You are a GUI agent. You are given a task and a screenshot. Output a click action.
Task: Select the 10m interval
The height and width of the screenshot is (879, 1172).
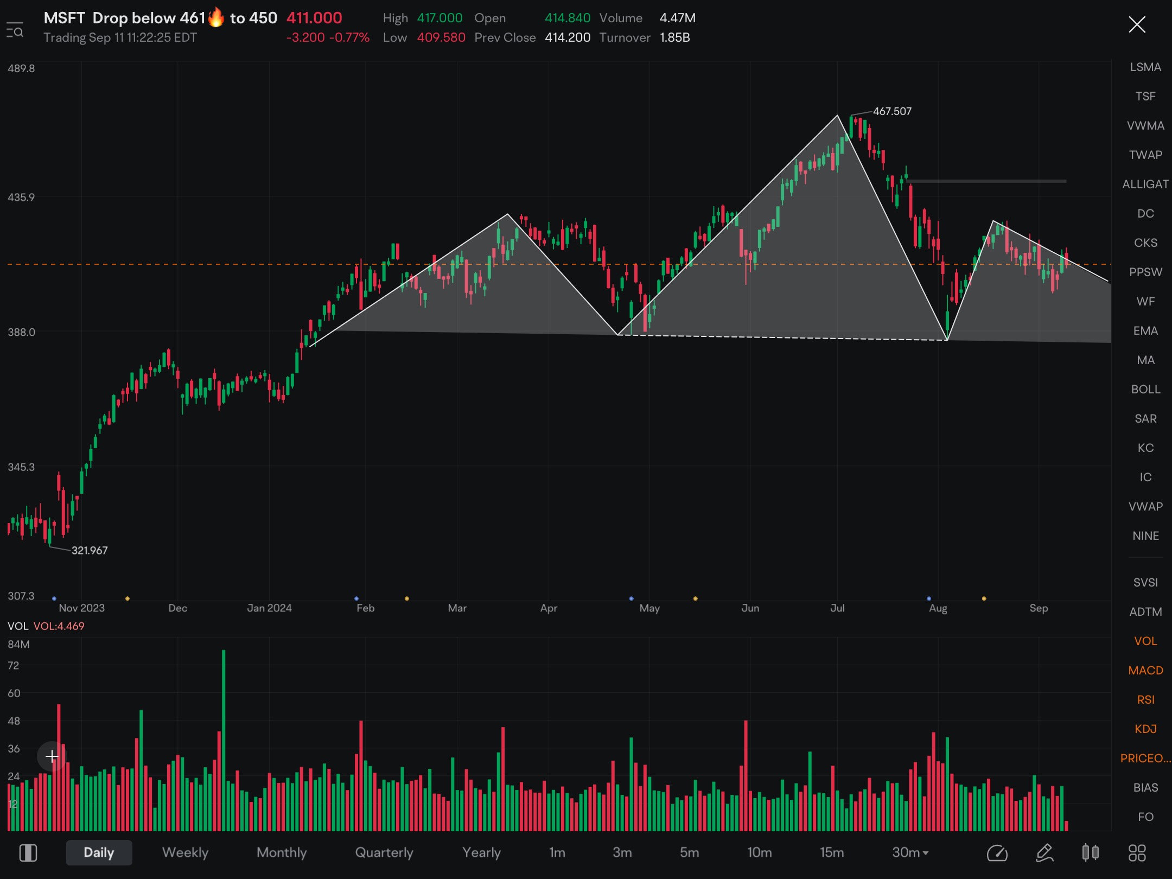(759, 852)
